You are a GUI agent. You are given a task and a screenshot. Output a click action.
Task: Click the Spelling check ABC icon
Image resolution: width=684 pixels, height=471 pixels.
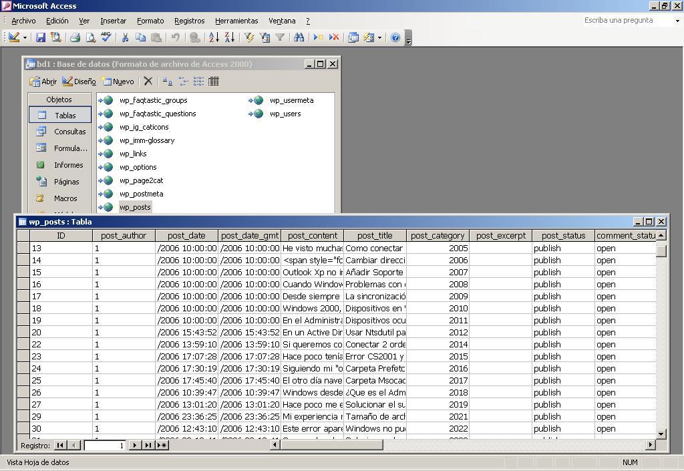click(106, 38)
